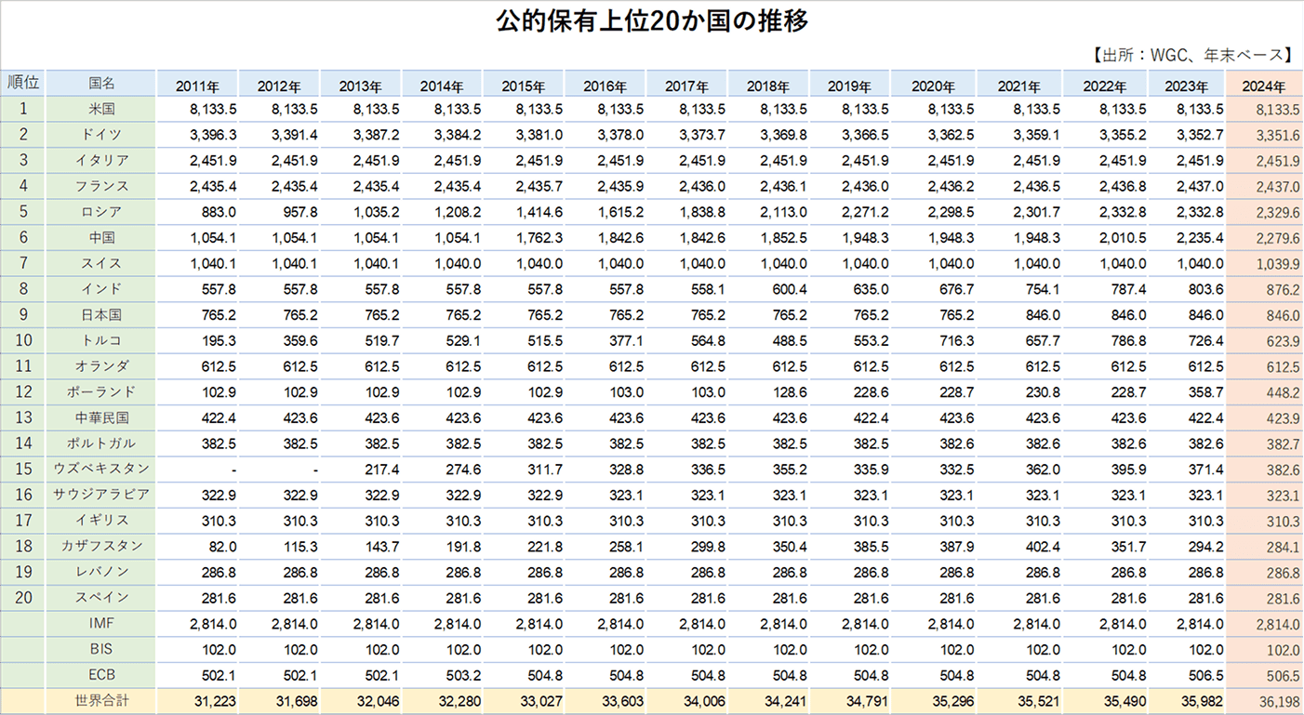The width and height of the screenshot is (1304, 715).
Task: Select the 中国 country cell
Action: pos(101,237)
